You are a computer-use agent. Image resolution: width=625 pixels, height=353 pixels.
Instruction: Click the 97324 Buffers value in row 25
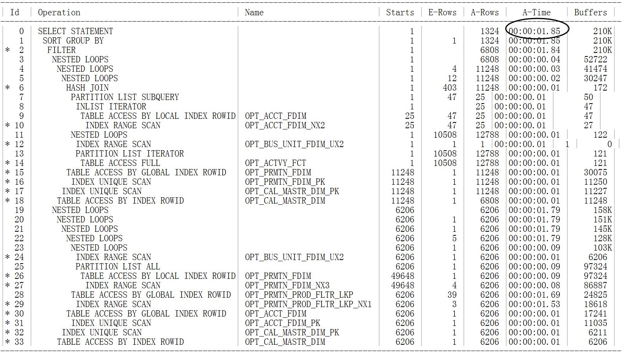pos(596,267)
